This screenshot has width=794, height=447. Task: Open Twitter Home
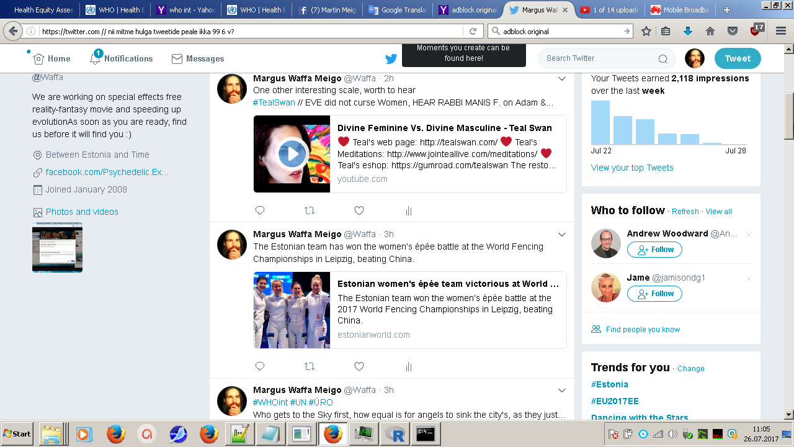coord(51,58)
